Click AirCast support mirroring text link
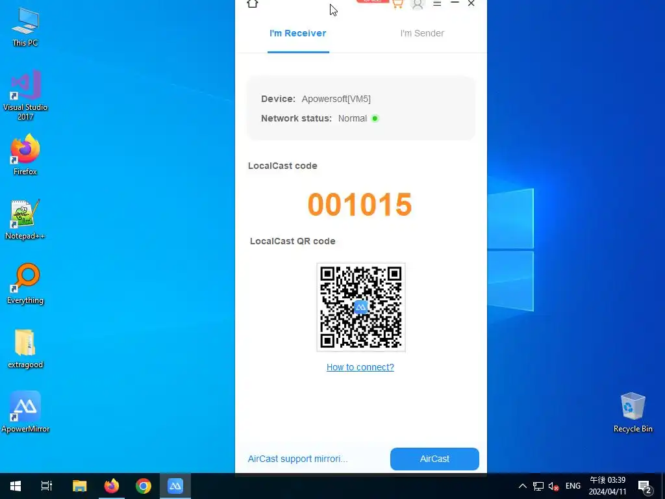This screenshot has width=665, height=499. [x=297, y=459]
